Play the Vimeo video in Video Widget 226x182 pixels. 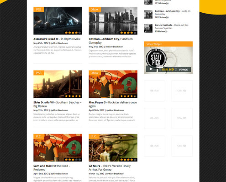pos(151,69)
